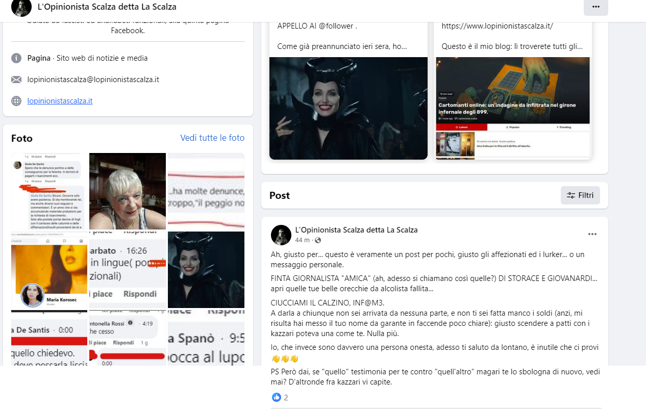Click 'Sito web di notizie e media' category
The width and height of the screenshot is (646, 409).
pyautogui.click(x=102, y=58)
